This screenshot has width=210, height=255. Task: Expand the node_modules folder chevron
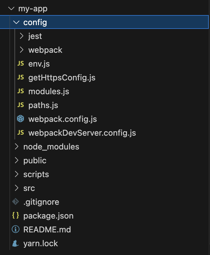16,147
